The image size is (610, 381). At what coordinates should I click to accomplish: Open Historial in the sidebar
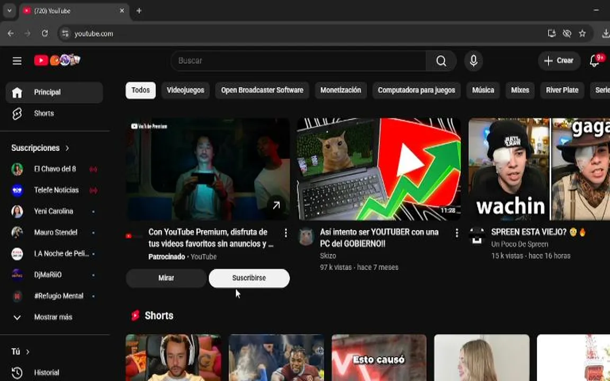(x=55, y=373)
